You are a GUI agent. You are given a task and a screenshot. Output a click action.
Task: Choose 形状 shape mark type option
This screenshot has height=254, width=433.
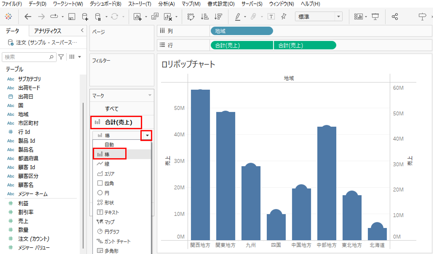point(122,203)
